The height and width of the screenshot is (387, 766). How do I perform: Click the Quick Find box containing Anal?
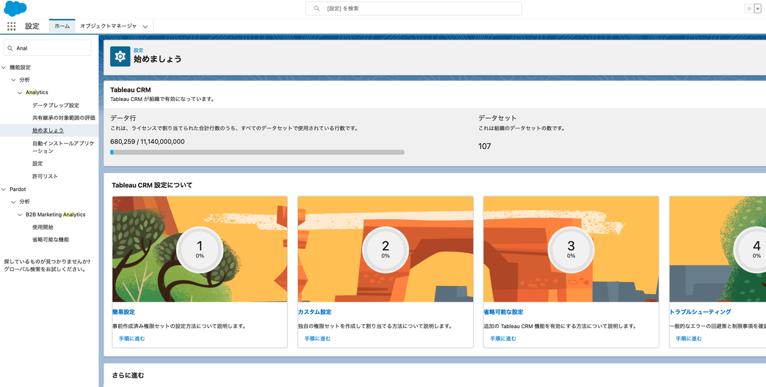pos(47,48)
